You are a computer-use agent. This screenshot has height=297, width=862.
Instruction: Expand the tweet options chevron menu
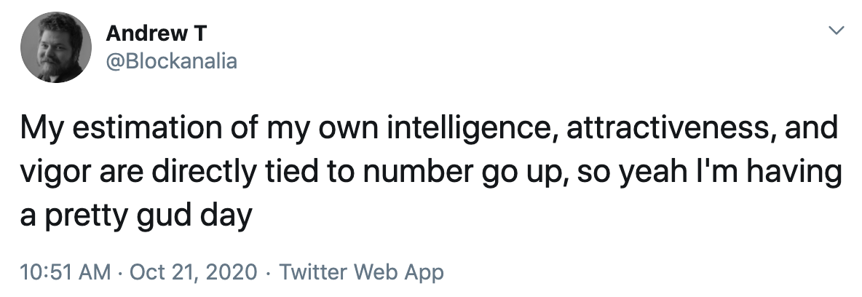click(x=836, y=31)
